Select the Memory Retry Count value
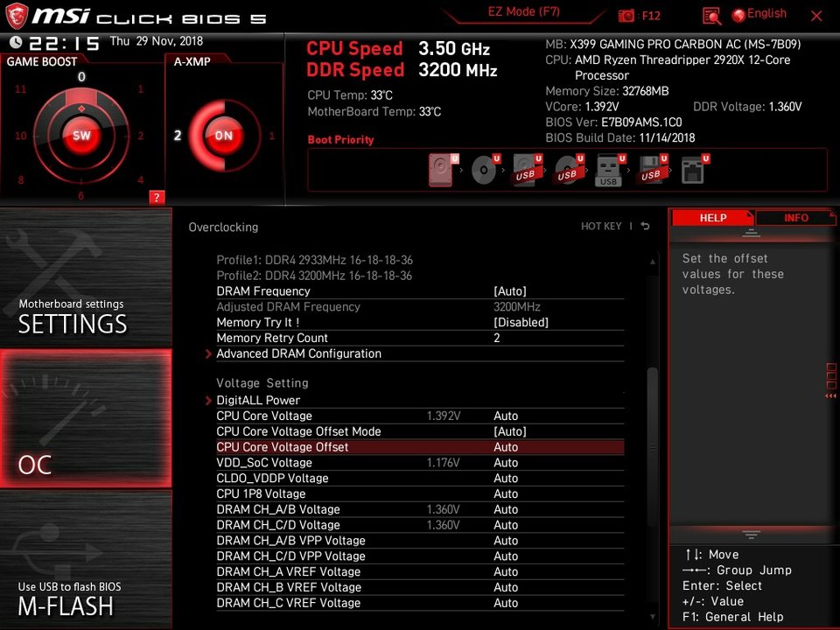This screenshot has width=840, height=630. pyautogui.click(x=497, y=338)
